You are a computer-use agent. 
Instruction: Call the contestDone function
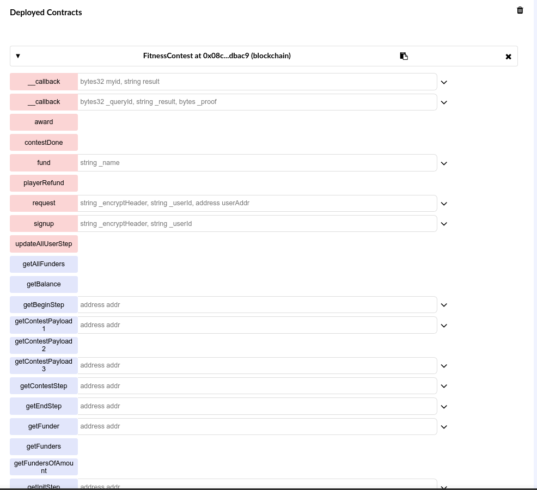click(x=44, y=143)
